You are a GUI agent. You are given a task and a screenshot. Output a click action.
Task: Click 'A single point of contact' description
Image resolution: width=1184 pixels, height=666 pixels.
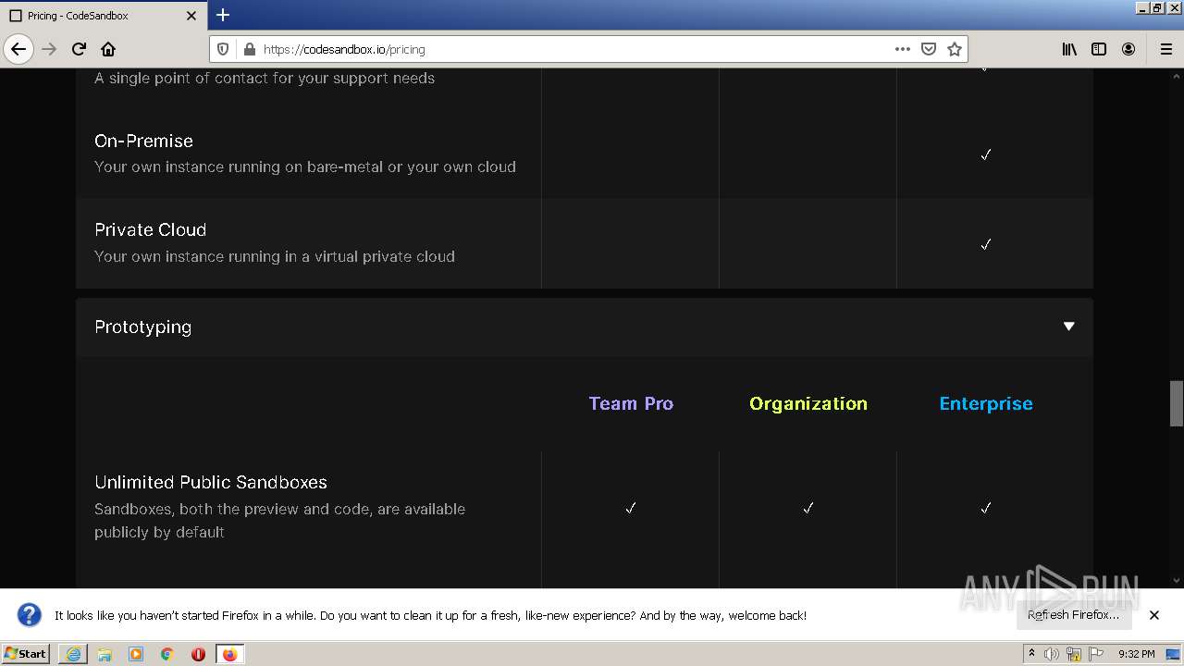pyautogui.click(x=265, y=78)
